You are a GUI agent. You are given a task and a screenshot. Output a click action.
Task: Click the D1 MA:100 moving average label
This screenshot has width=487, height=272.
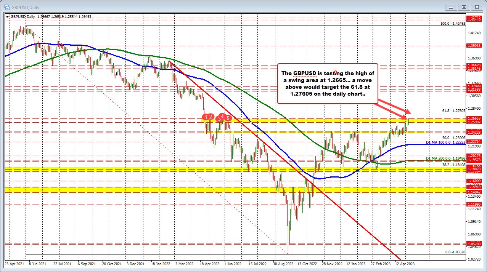point(446,142)
